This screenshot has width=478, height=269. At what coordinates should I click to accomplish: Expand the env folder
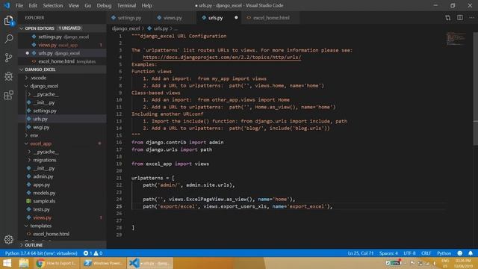click(62, 135)
